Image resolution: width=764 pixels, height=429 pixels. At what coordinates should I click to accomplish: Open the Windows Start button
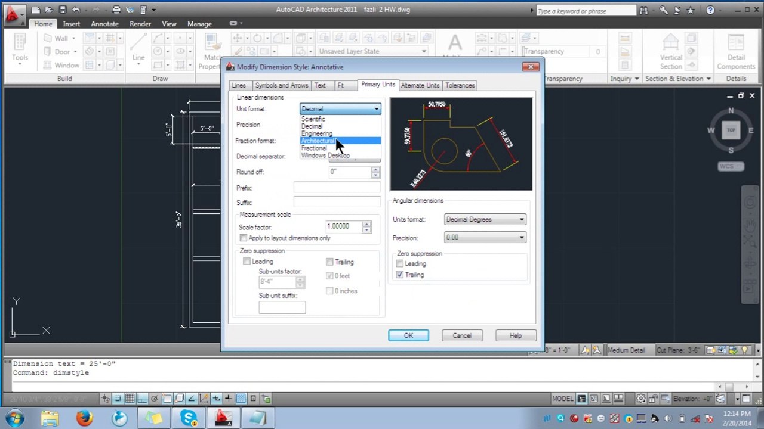tap(15, 418)
